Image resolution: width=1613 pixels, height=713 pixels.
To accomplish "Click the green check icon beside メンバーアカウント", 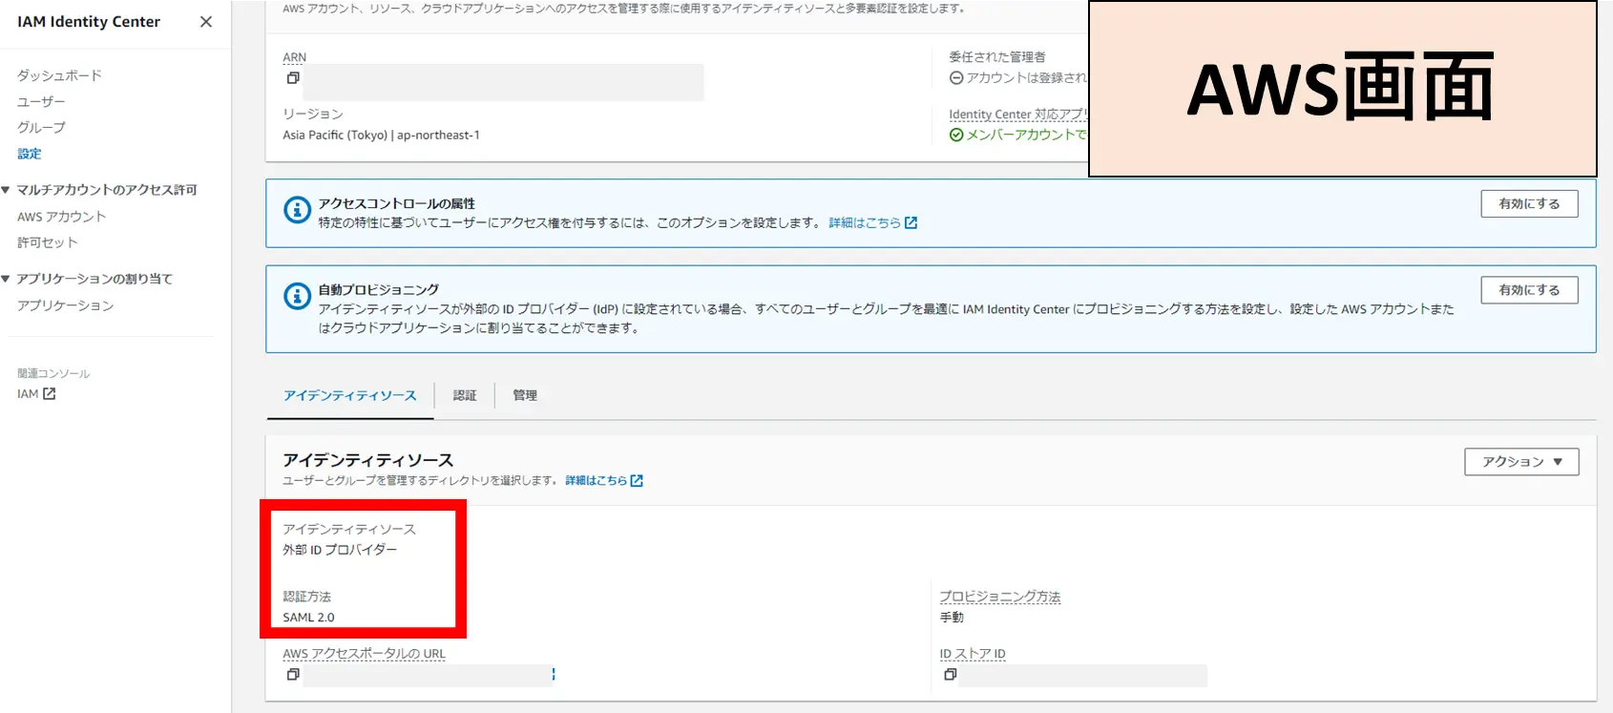I will tap(955, 136).
